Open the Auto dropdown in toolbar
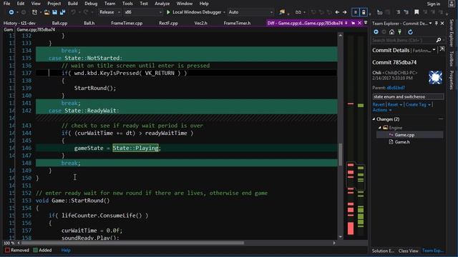 click(x=250, y=12)
